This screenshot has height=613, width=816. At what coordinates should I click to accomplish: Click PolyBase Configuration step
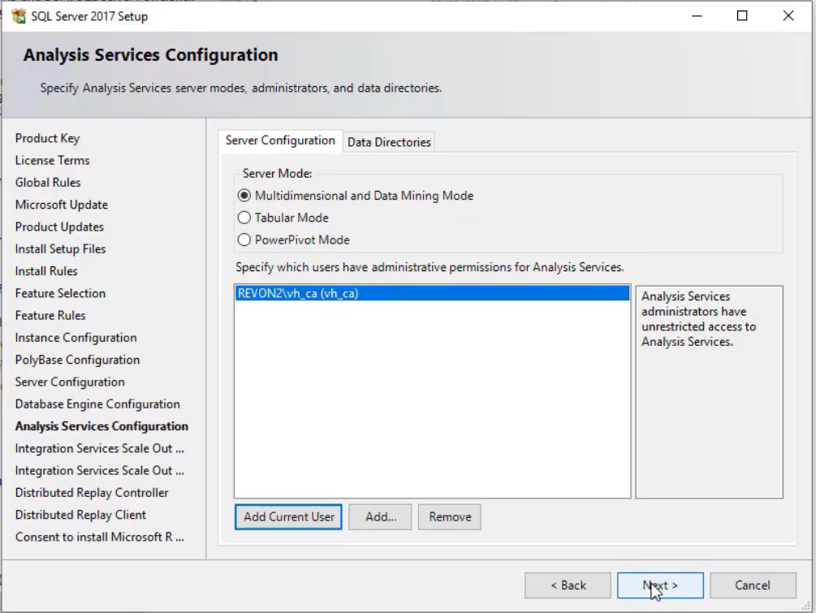78,360
